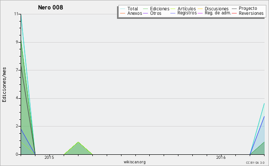Click the chart title Nero 008

(50, 7)
